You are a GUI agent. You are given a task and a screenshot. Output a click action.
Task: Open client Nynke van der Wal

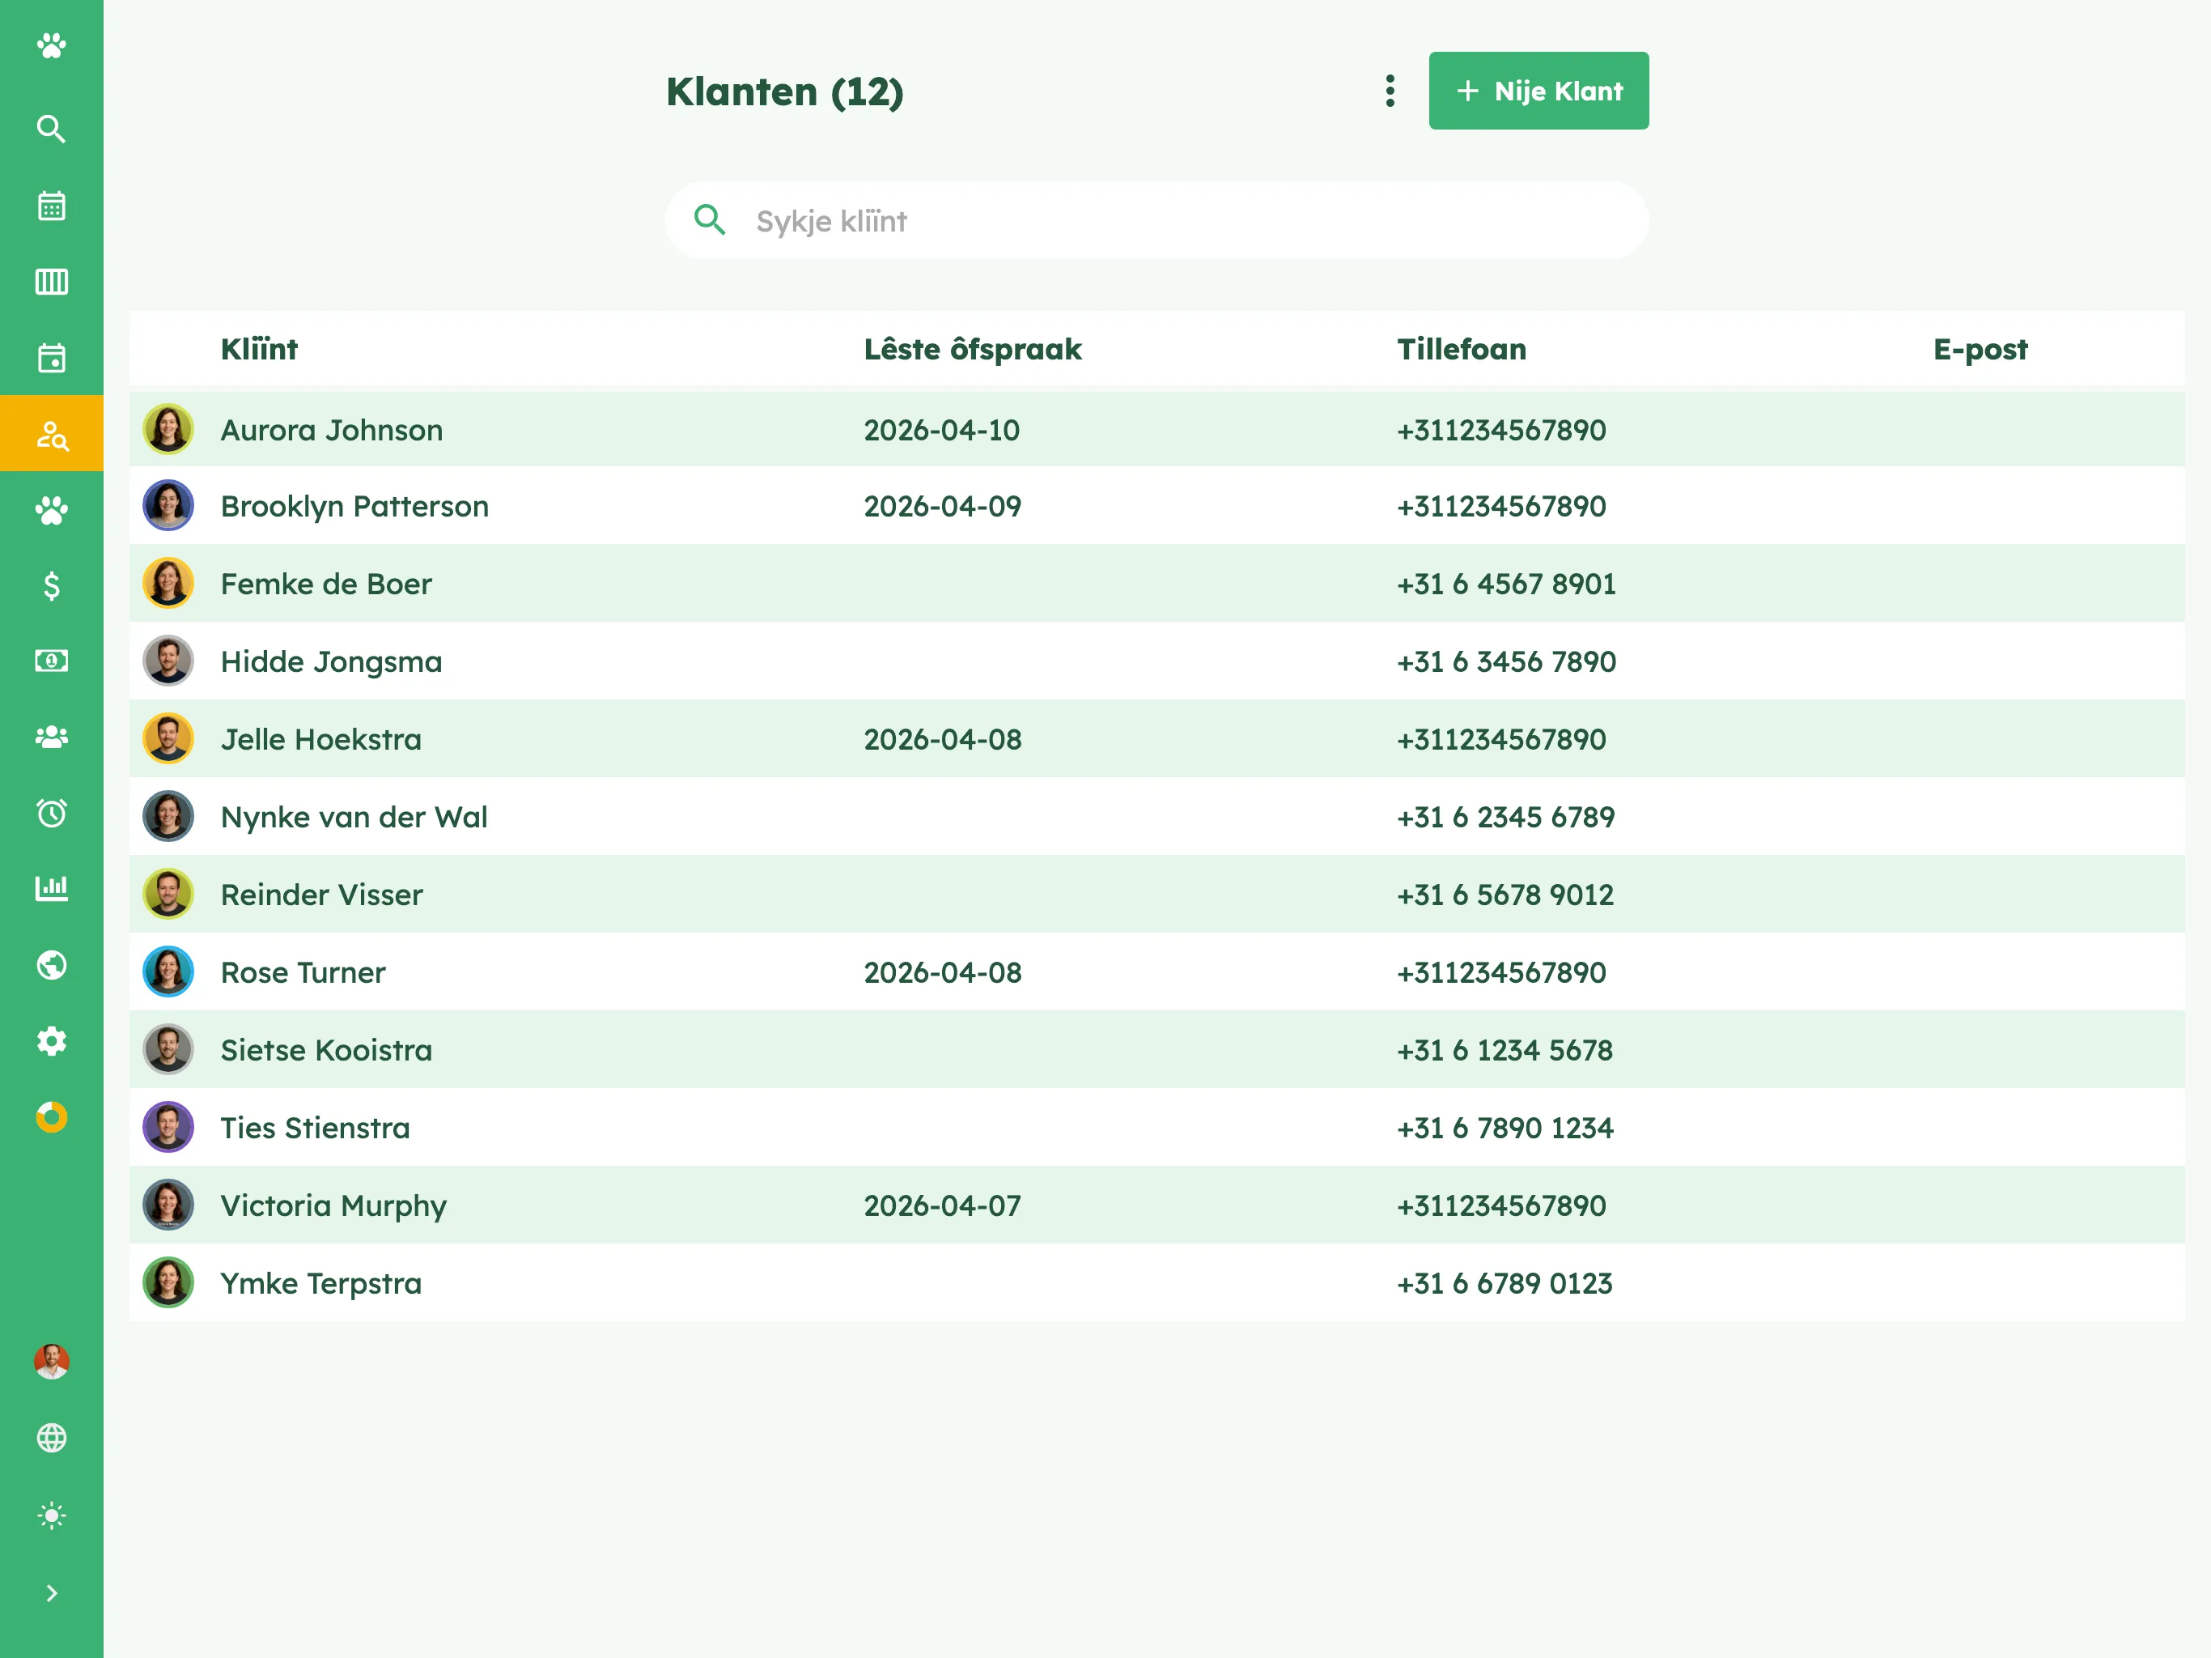point(1156,817)
